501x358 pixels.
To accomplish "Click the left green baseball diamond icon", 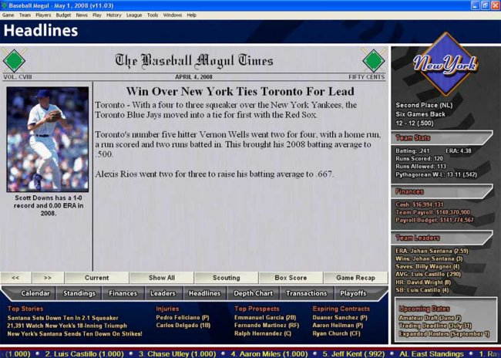I will tap(14, 60).
